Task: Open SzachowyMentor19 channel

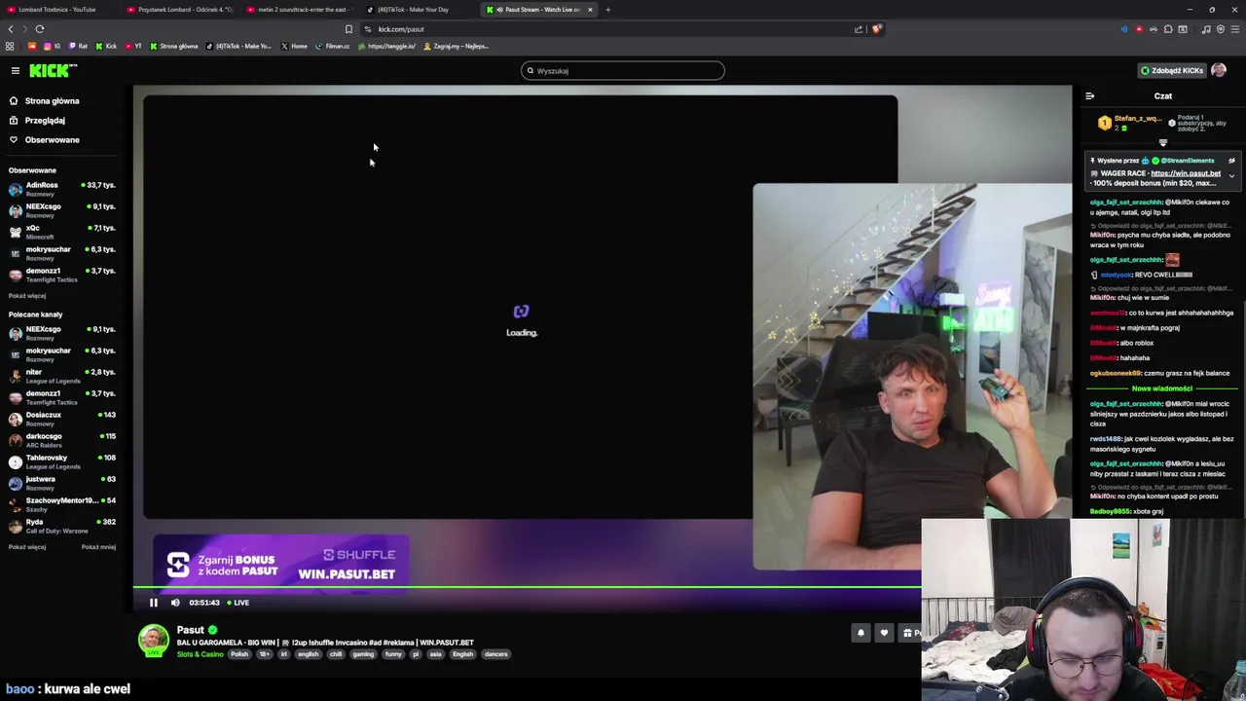Action: coord(62,504)
